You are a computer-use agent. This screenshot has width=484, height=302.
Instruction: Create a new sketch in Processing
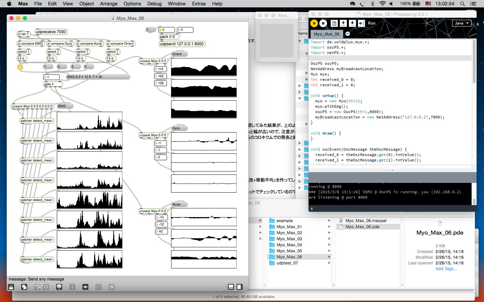pos(334,23)
